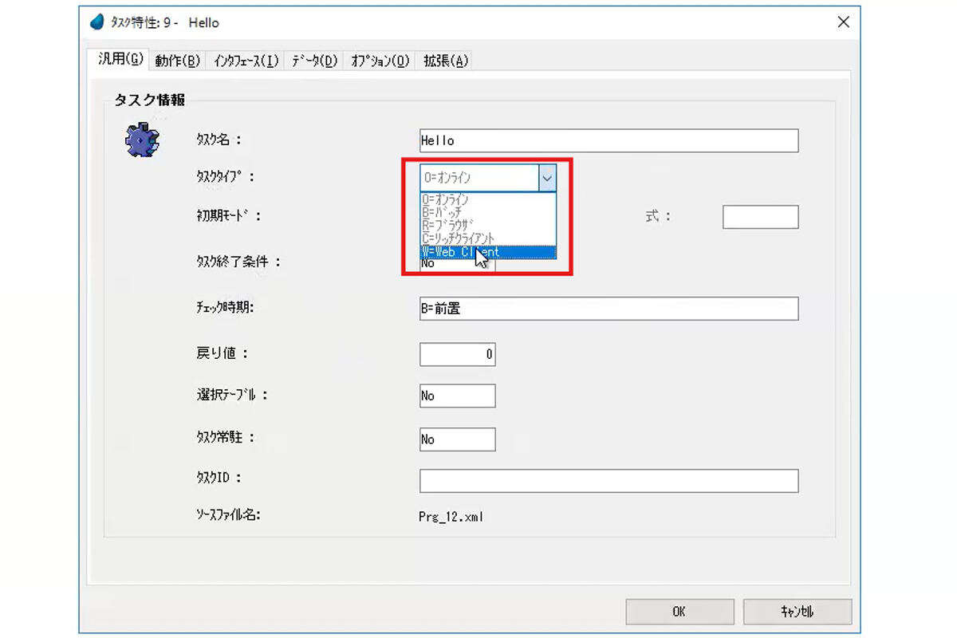The width and height of the screenshot is (957, 638).
Task: Click the 戻り値 field with value 0
Action: click(457, 354)
